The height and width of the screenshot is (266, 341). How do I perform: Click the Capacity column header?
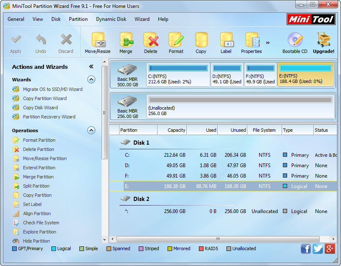pyautogui.click(x=172, y=130)
